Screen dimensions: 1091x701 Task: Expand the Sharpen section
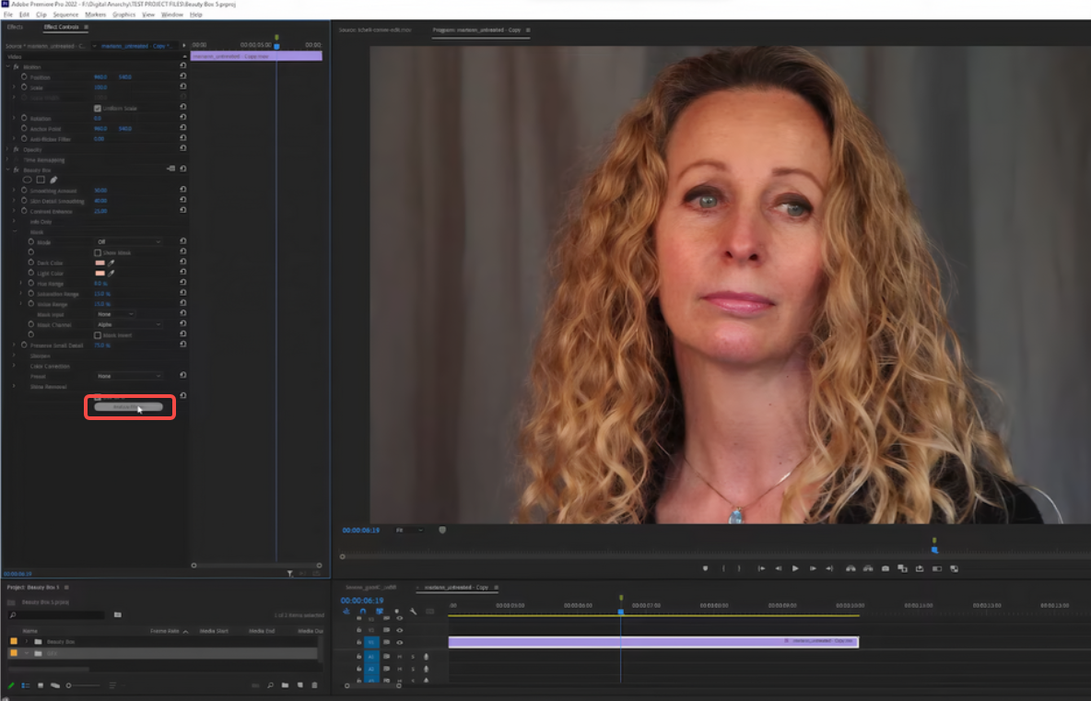point(14,356)
